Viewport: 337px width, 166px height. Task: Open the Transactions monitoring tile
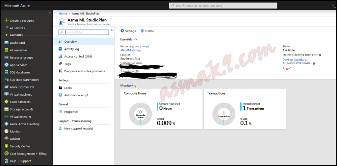coord(245,109)
